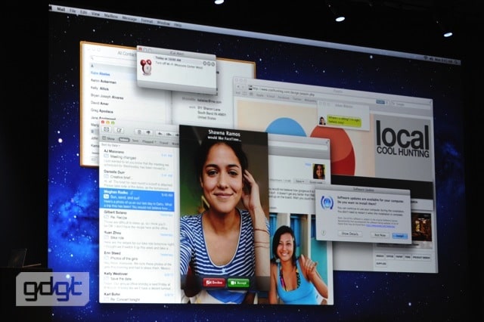Click the Google search field in Safari
This screenshot has height=322, width=484.
tap(409, 104)
